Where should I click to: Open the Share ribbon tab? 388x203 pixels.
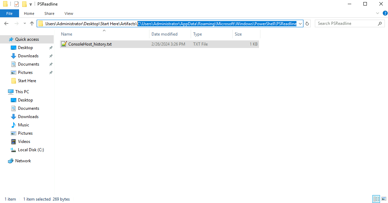coord(49,13)
